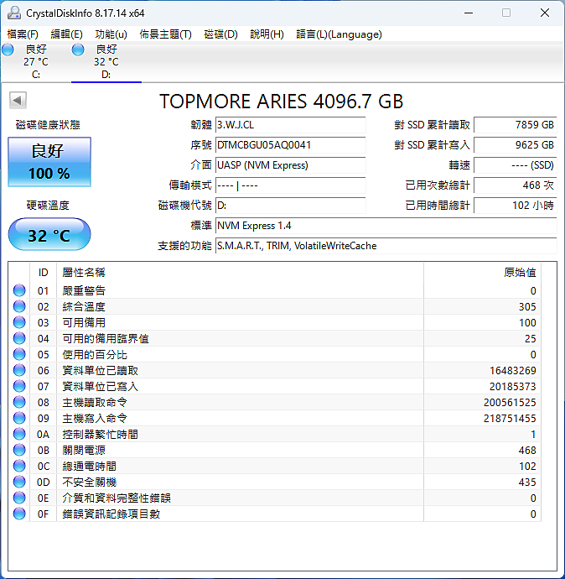This screenshot has height=579, width=565.
Task: Select the 錯誤資訊記錄項目數 attribute name
Action: (x=111, y=514)
